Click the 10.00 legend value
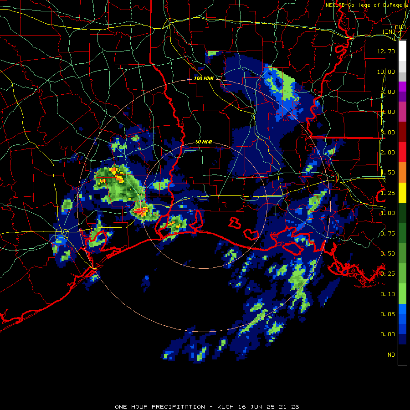The width and height of the screenshot is (410, 410). 386,72
